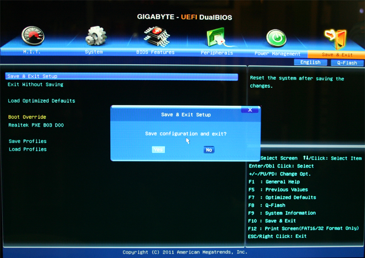This screenshot has width=365, height=258.
Task: Select the Save & Exit Setup menu row
Action: click(x=122, y=76)
